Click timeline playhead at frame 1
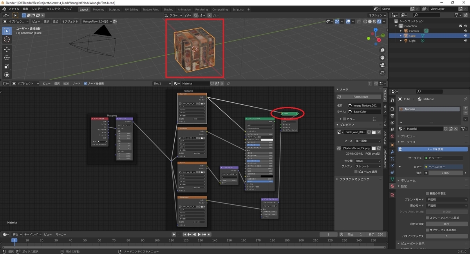The height and width of the screenshot is (254, 470). coord(14,241)
